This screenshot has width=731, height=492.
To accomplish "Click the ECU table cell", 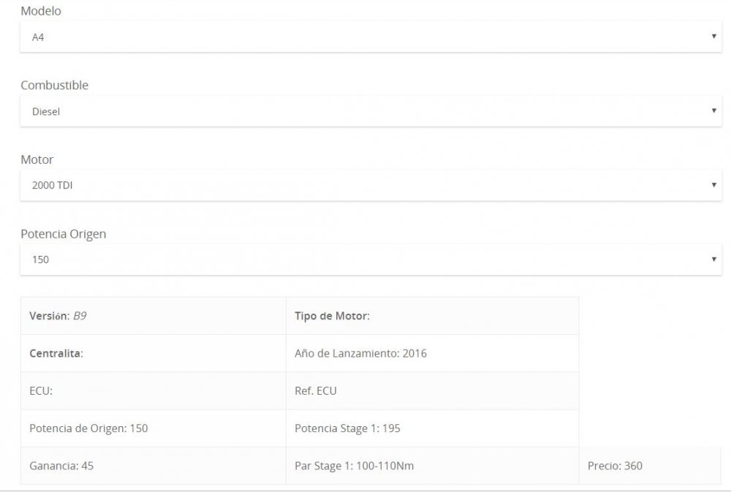I will click(x=154, y=391).
